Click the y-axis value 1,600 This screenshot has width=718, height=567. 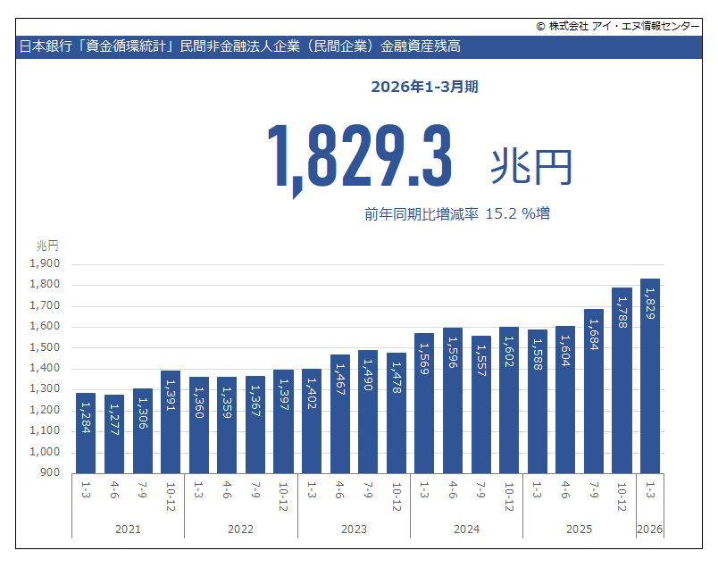(x=45, y=326)
